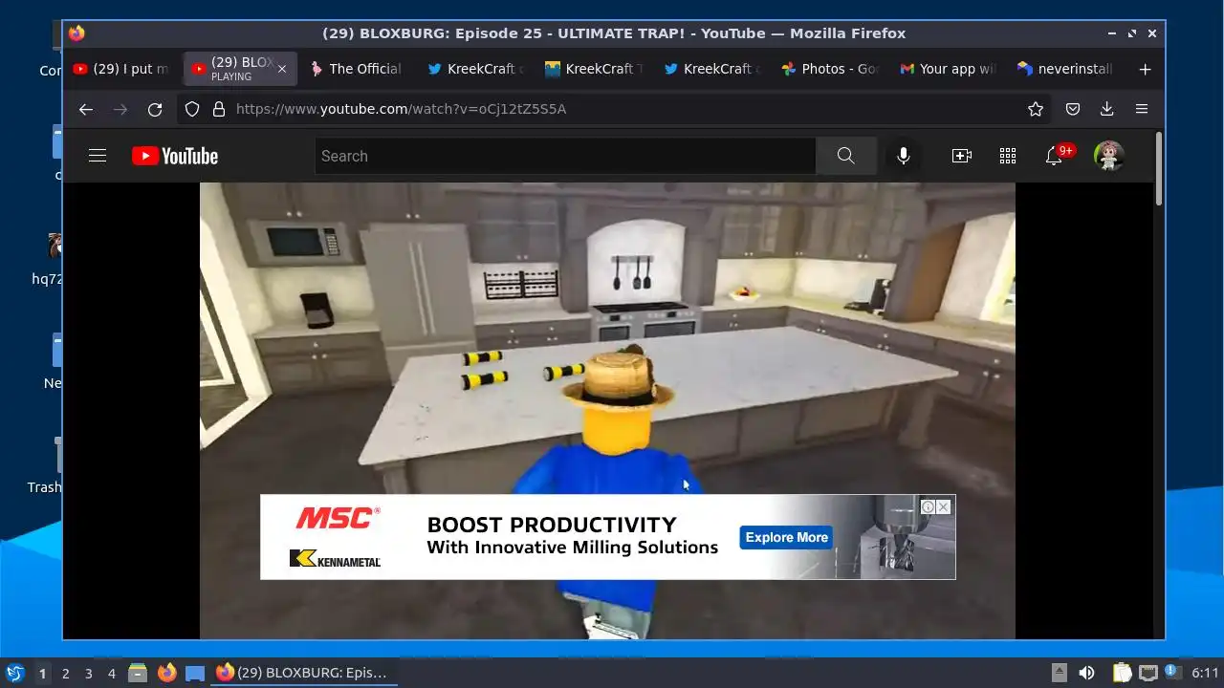Open the clipboard manager tray icon
The height and width of the screenshot is (688, 1224).
pos(1122,673)
